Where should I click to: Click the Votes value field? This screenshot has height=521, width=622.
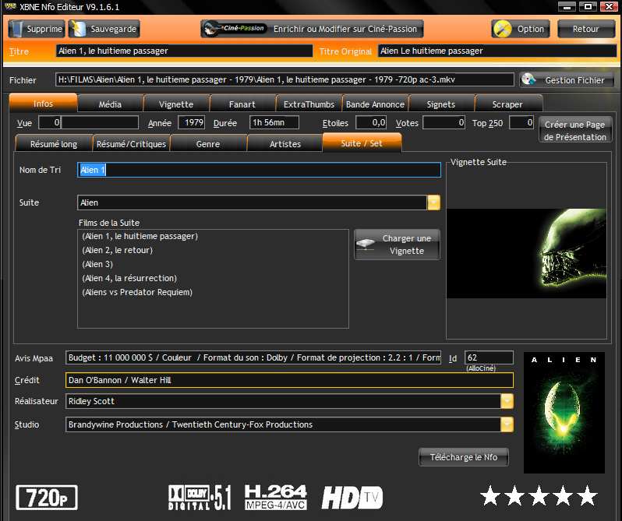coord(444,122)
